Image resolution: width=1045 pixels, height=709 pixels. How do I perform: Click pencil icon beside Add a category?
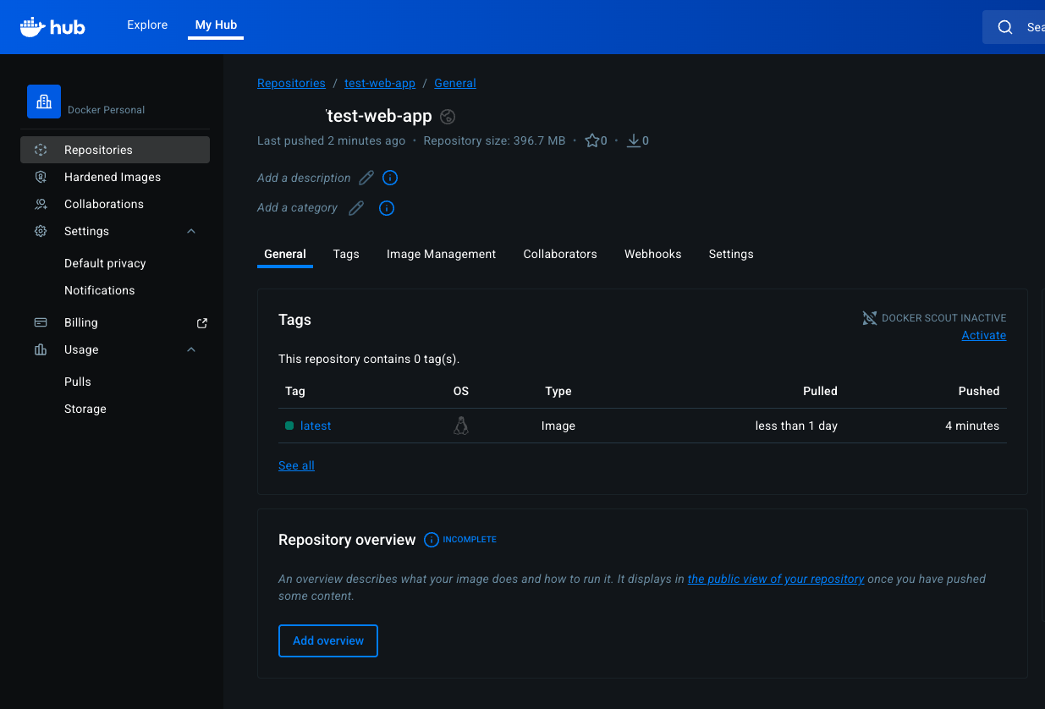click(x=356, y=207)
